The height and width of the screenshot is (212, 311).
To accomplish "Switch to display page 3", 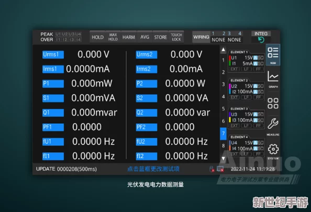I will pyautogui.click(x=224, y=84).
